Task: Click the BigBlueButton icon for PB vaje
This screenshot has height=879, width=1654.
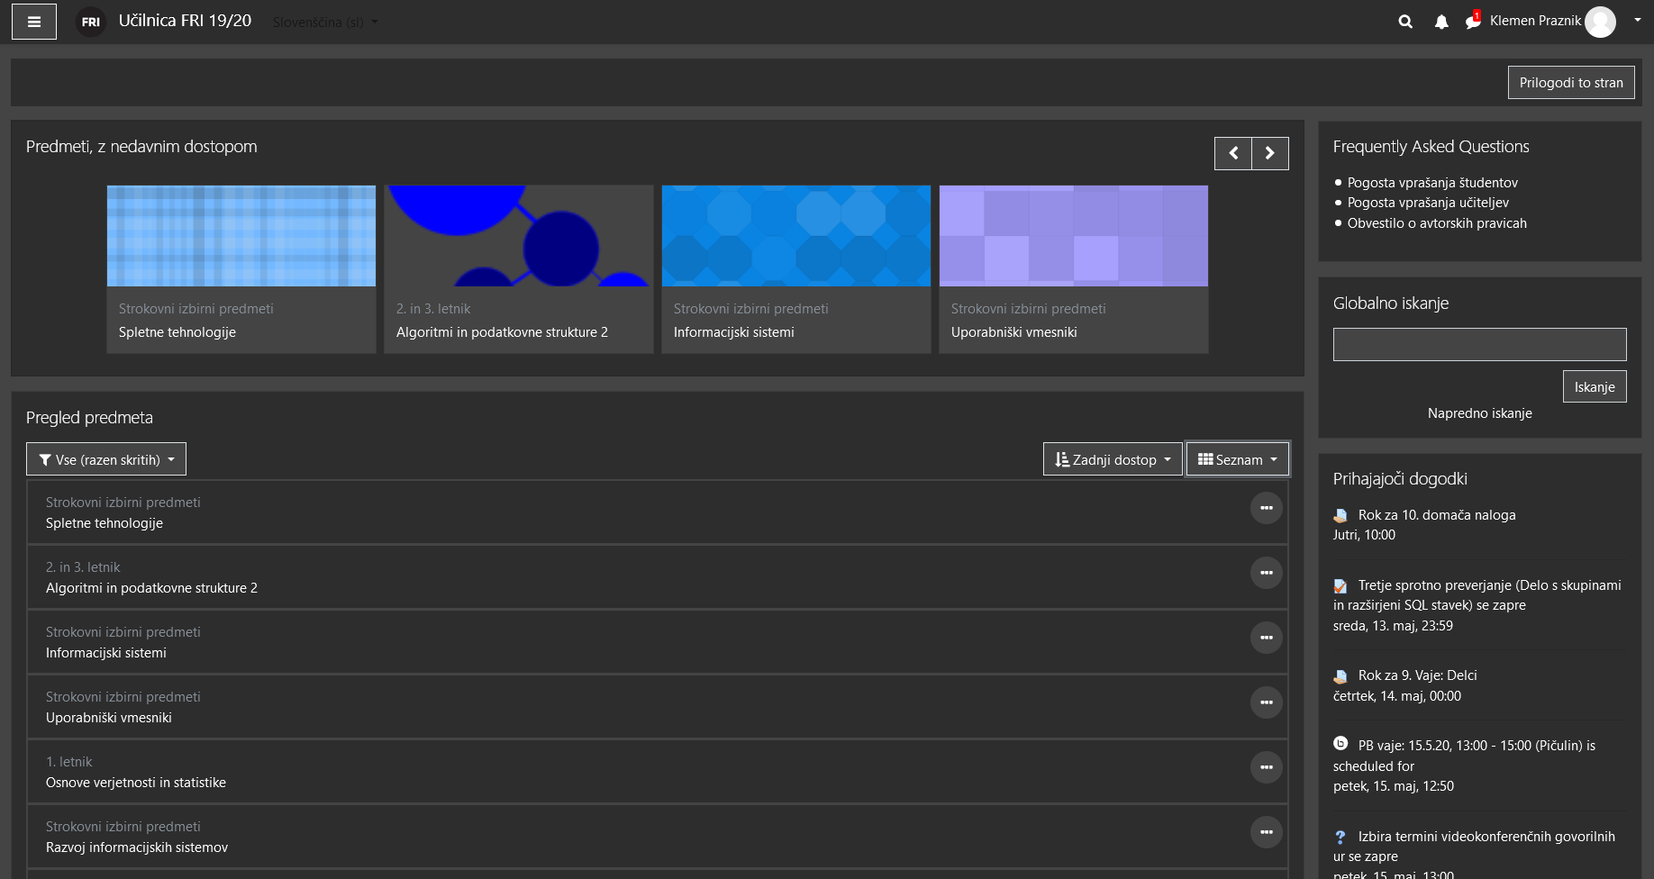Action: (x=1340, y=744)
